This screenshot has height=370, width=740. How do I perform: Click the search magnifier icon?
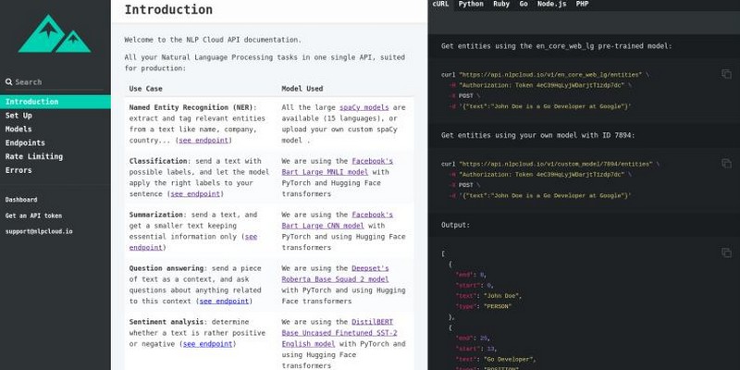click(x=8, y=82)
